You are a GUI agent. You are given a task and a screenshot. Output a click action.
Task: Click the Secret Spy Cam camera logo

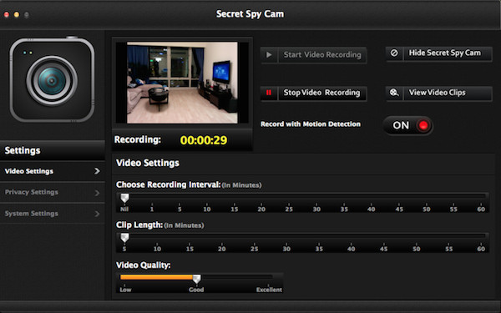(x=52, y=79)
